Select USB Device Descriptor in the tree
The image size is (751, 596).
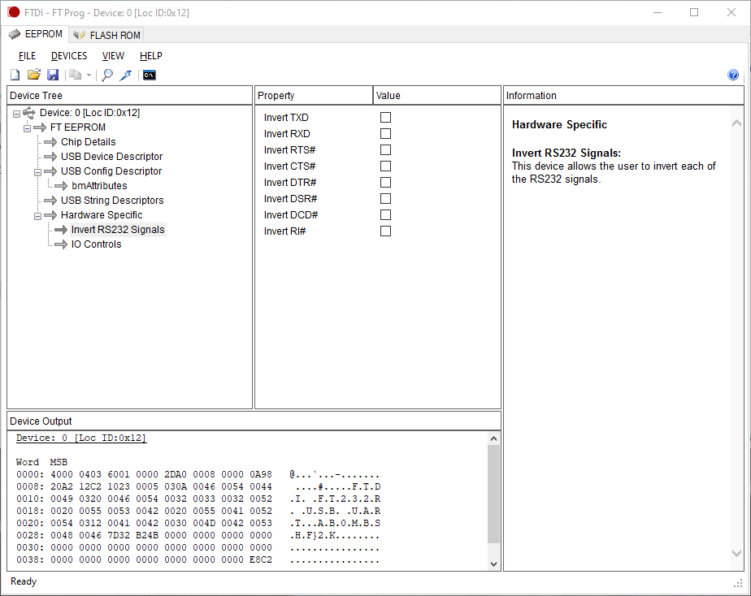point(111,157)
